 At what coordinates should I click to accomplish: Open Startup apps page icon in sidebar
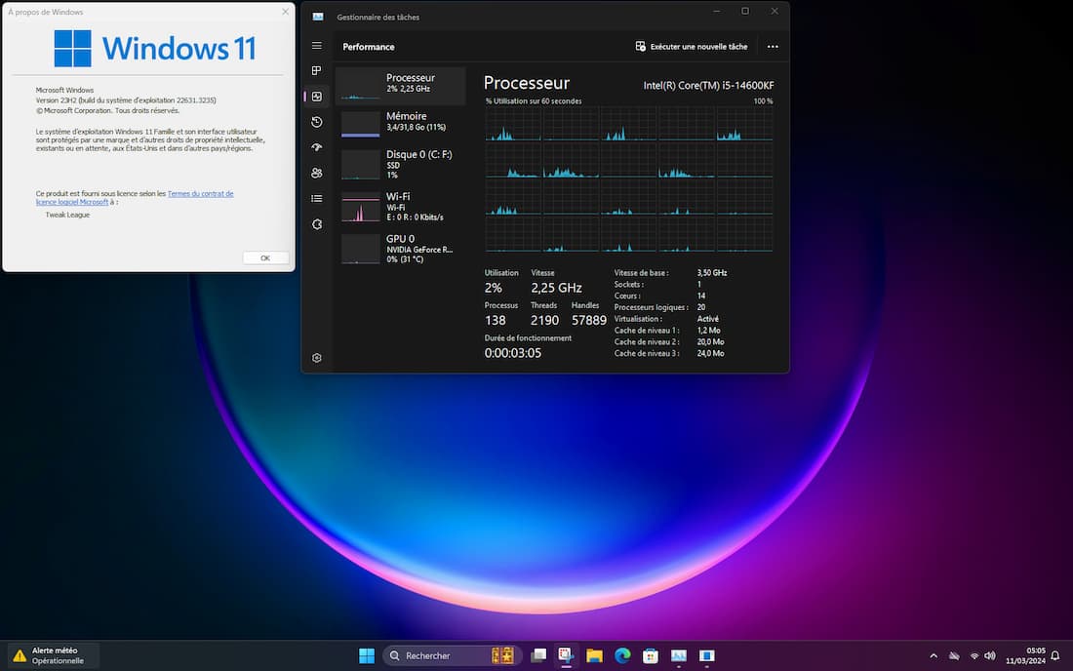click(x=316, y=147)
